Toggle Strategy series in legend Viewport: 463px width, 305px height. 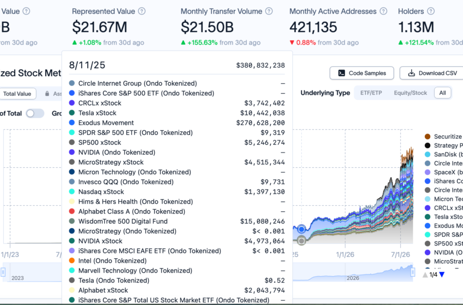443,145
